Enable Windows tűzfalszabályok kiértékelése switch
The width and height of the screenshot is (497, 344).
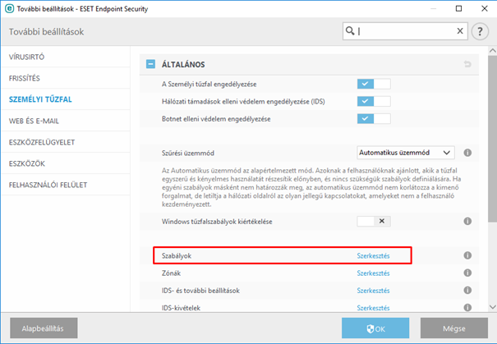(x=374, y=222)
